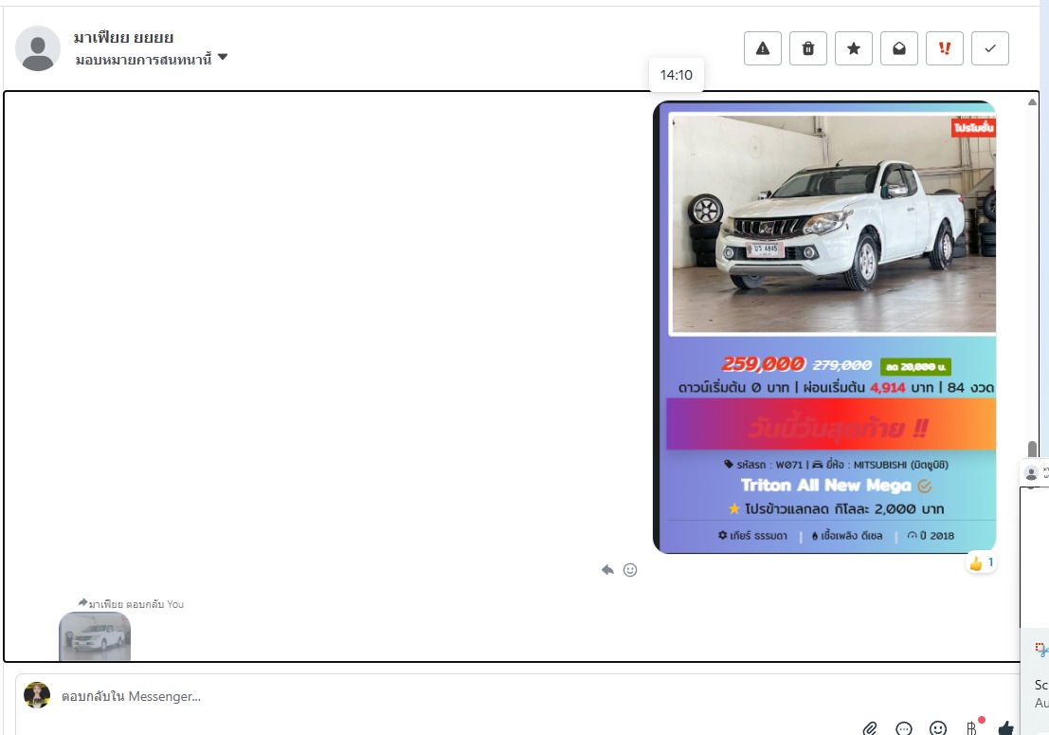The image size is (1049, 735).
Task: Star this conversation as follow-up
Action: (854, 48)
